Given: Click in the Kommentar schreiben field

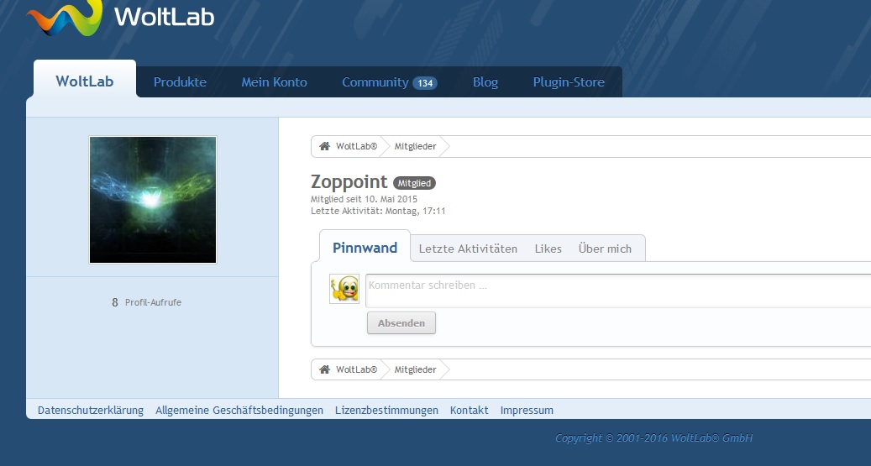Looking at the screenshot, I should click(x=617, y=290).
